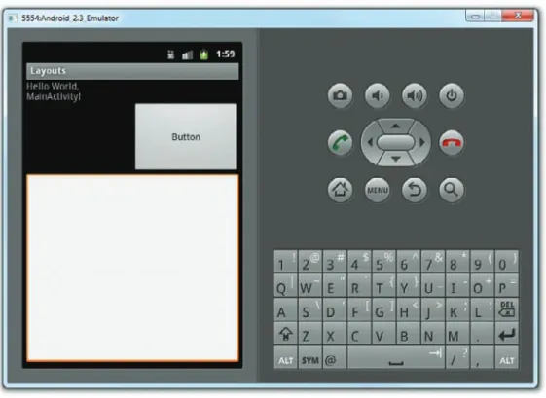Lower volume with the volume down button
Image resolution: width=546 pixels, height=398 pixels.
click(378, 95)
